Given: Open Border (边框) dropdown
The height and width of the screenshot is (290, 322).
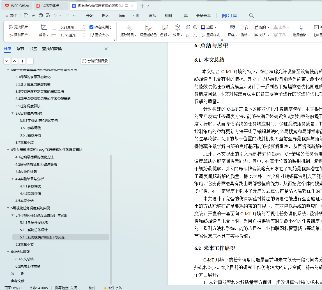Looking at the screenshot, I should pyautogui.click(x=209, y=27).
